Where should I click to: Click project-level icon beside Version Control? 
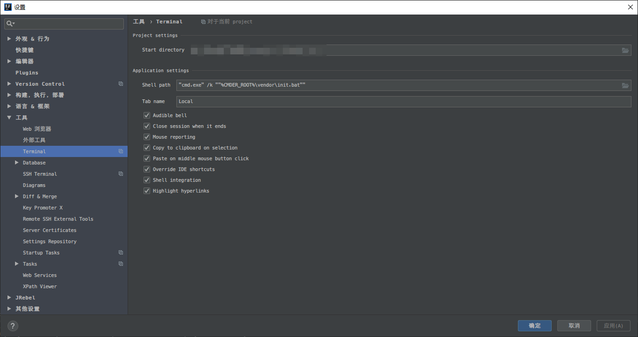click(121, 84)
